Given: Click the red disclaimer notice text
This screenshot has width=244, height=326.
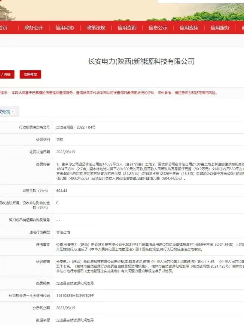Looking at the screenshot, I should click(109, 93).
